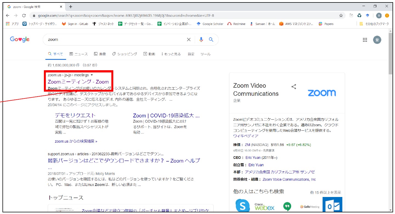
Task: Click the browser forward arrow
Action: click(x=16, y=16)
